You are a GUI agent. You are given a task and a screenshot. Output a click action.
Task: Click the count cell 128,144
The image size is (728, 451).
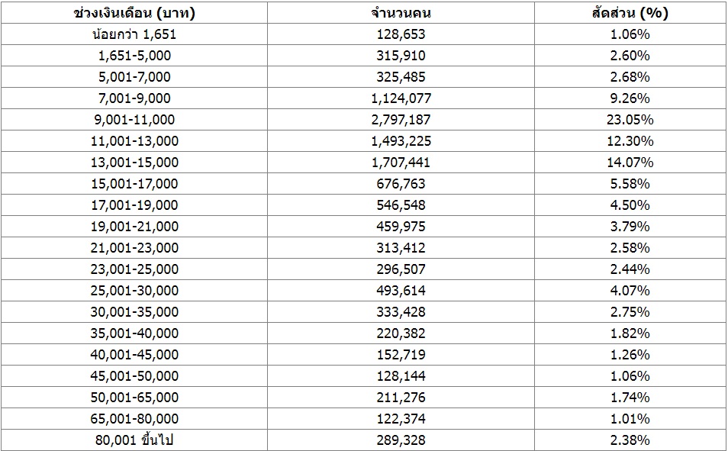[401, 376]
